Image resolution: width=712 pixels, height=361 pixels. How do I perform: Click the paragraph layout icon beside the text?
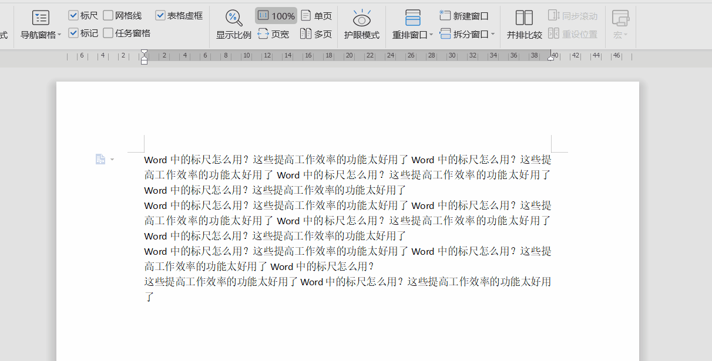coord(100,159)
